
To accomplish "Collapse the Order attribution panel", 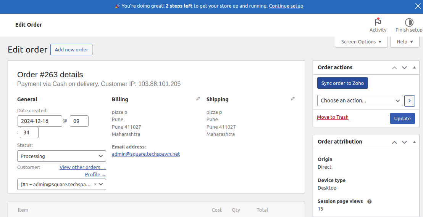I will [x=414, y=142].
